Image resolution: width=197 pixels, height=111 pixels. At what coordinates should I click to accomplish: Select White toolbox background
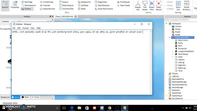(x=15, y=97)
